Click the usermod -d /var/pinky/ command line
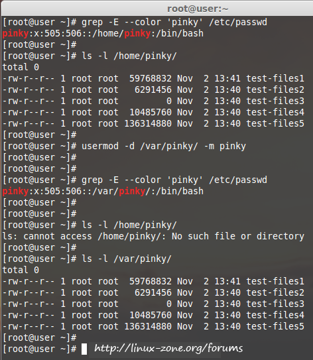313x360 pixels. pos(164,147)
